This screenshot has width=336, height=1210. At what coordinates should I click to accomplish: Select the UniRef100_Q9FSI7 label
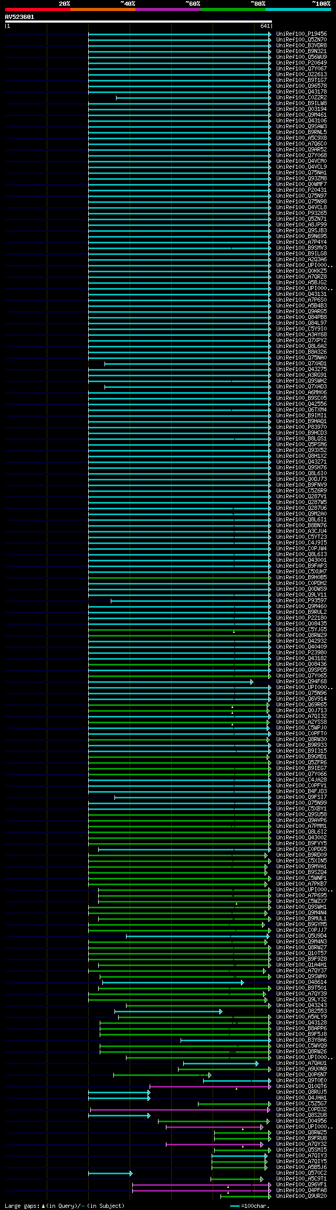point(301,797)
